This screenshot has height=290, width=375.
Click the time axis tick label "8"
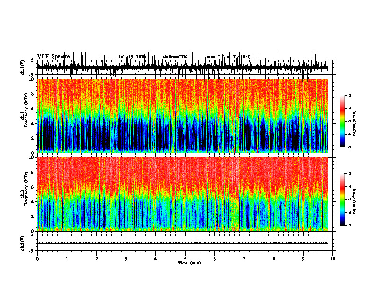coord(274,259)
